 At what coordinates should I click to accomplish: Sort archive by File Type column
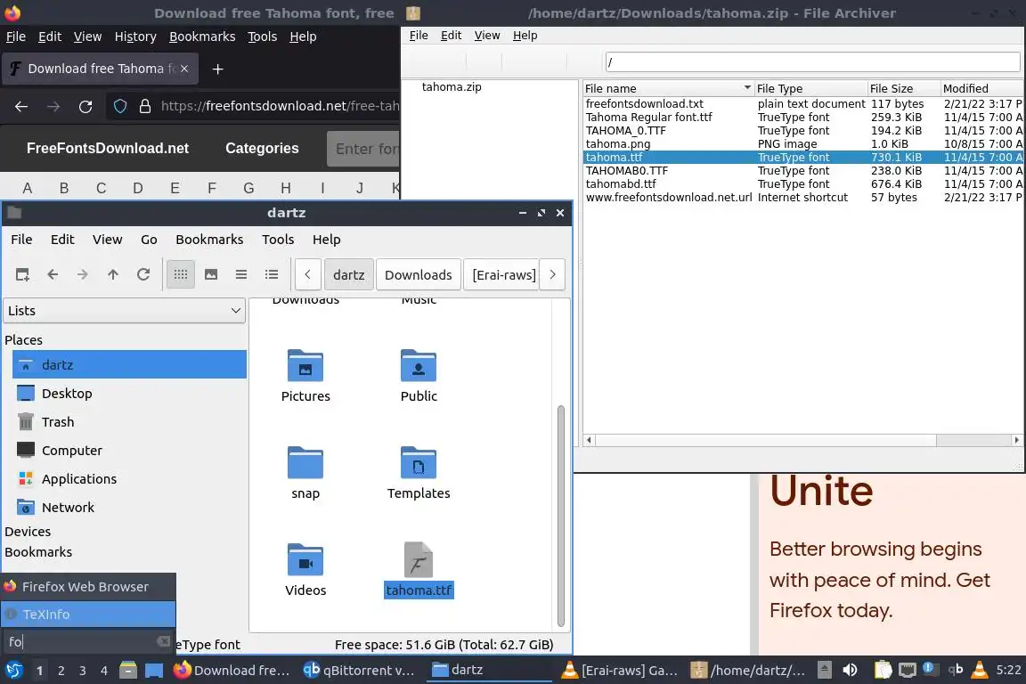tap(810, 88)
